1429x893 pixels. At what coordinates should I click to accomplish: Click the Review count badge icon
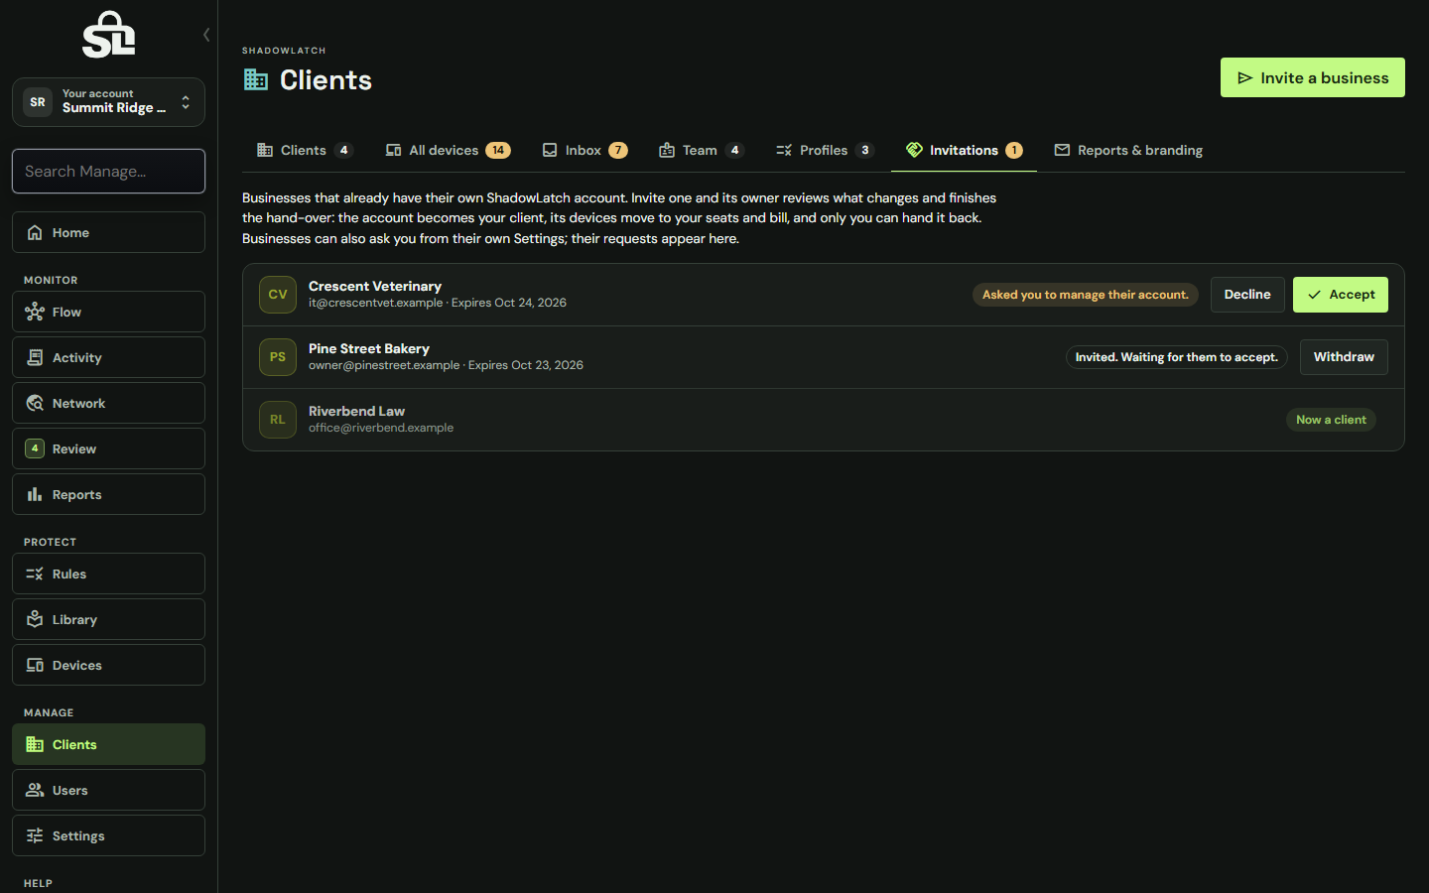(35, 448)
